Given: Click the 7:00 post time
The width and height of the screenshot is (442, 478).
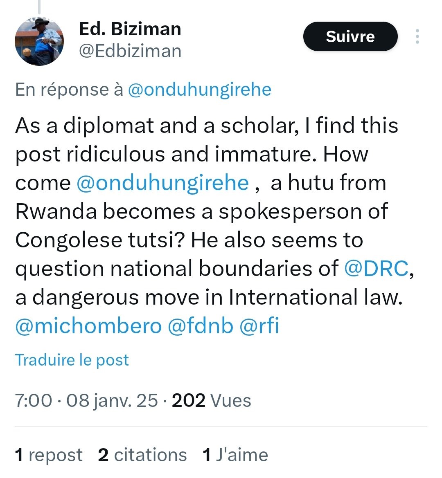Looking at the screenshot, I should [x=34, y=400].
